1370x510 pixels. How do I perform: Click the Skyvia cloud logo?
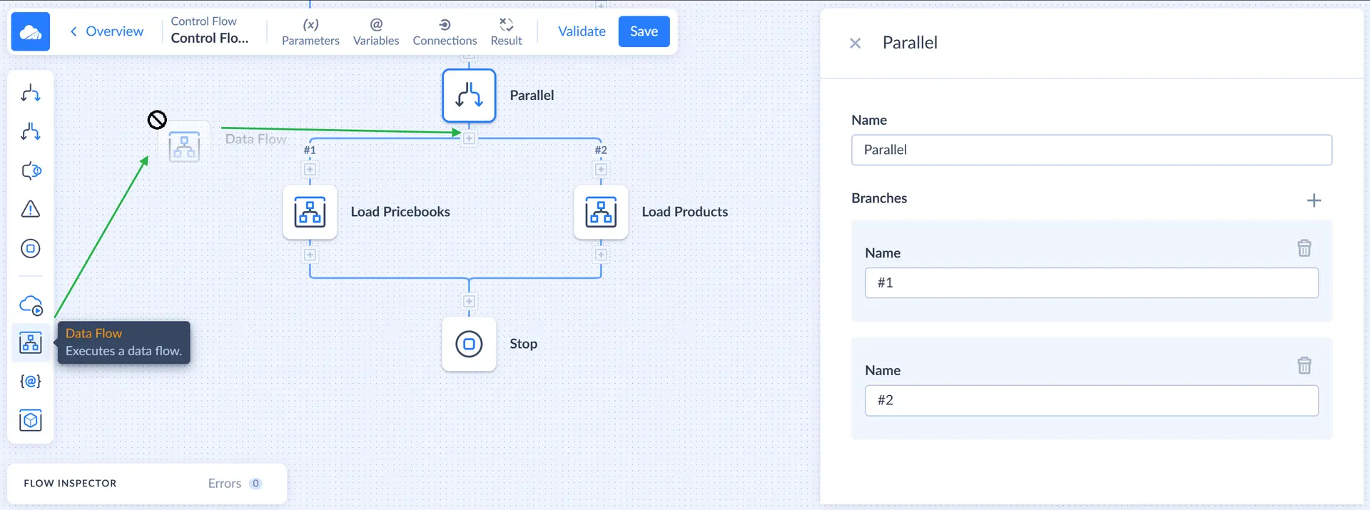coord(31,31)
